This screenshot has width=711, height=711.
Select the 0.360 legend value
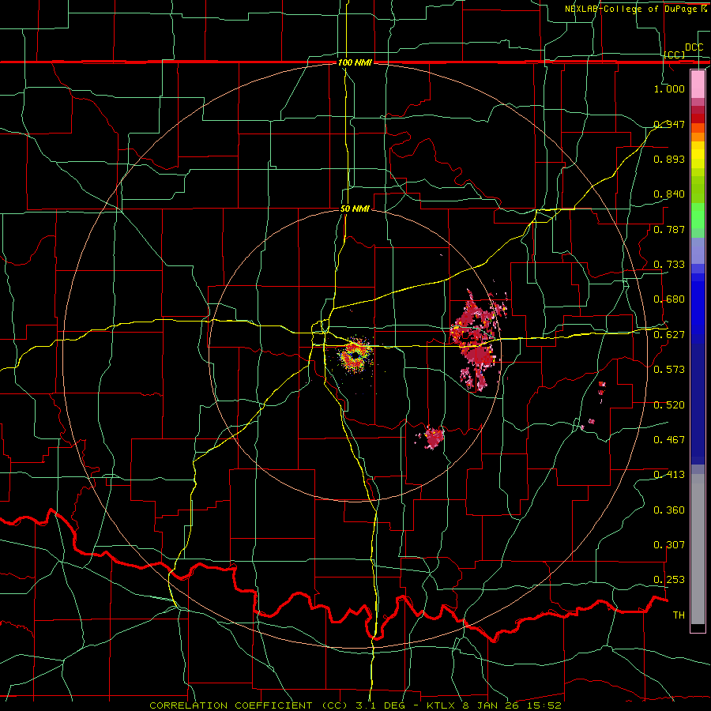pyautogui.click(x=669, y=510)
